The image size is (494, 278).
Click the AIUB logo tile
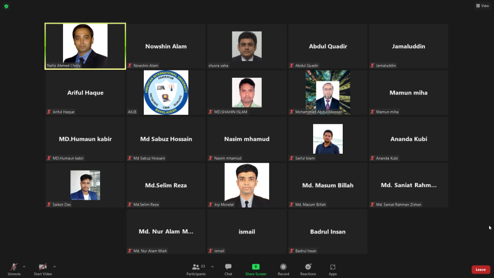click(165, 92)
